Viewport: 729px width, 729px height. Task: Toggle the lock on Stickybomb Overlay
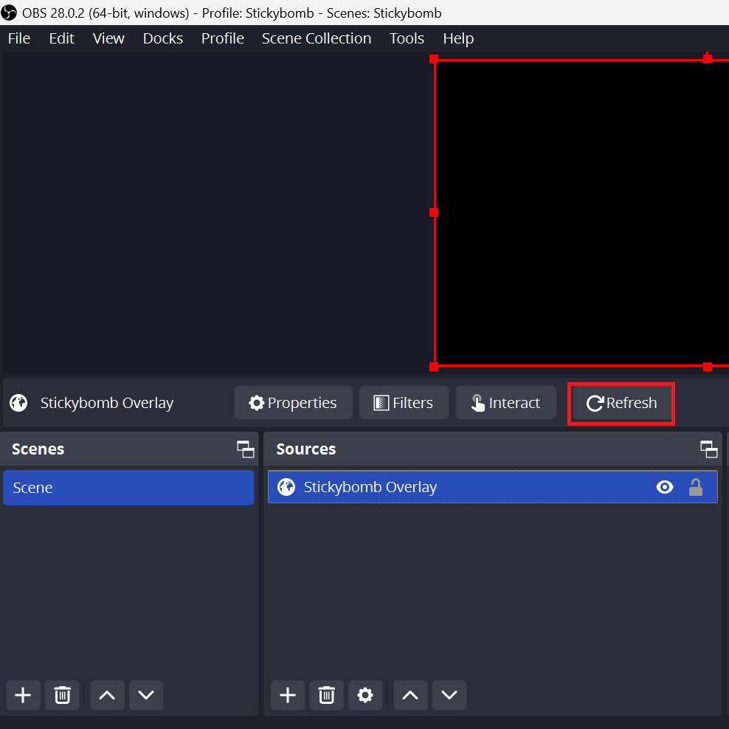tap(696, 487)
